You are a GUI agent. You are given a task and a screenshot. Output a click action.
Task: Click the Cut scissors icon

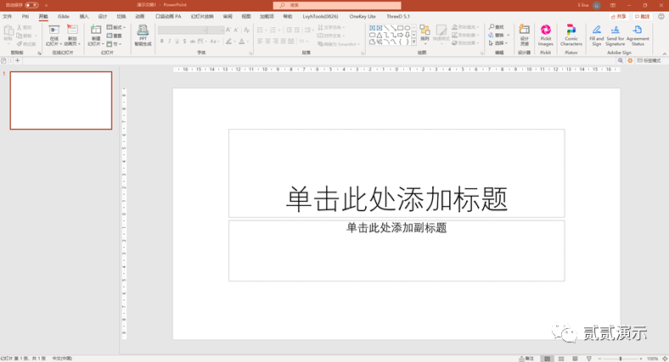(20, 27)
